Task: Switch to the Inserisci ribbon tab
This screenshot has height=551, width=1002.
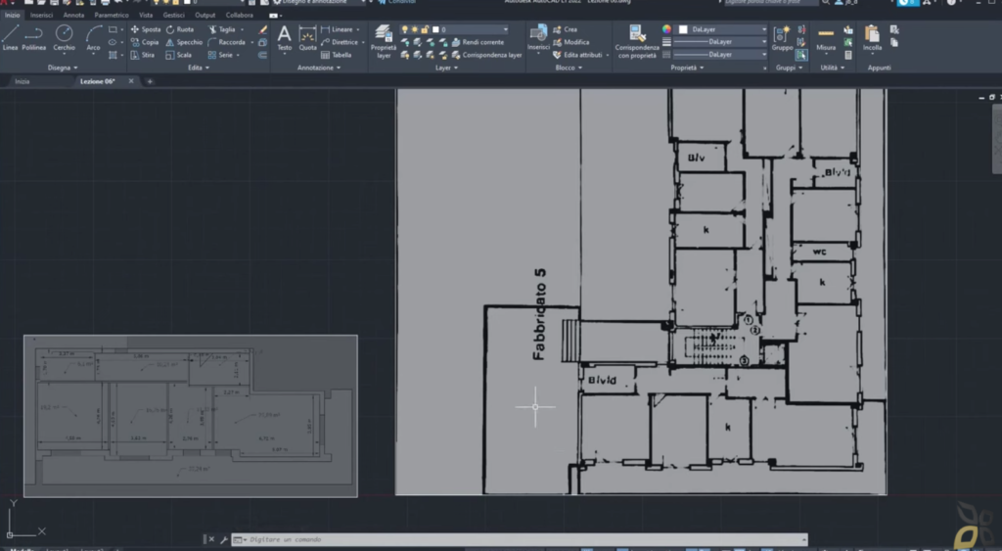Action: [x=41, y=15]
